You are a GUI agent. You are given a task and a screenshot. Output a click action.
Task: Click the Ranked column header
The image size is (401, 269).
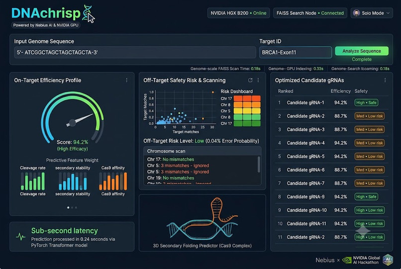[286, 91]
